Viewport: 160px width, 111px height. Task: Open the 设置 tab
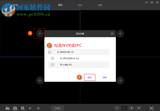pos(100,5)
